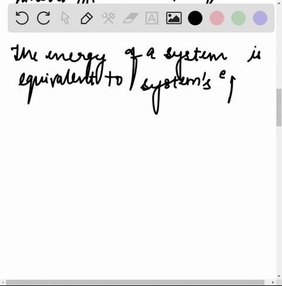Click the scroll left arrow
Screen dimensions: 282x286
click(x=3, y=282)
